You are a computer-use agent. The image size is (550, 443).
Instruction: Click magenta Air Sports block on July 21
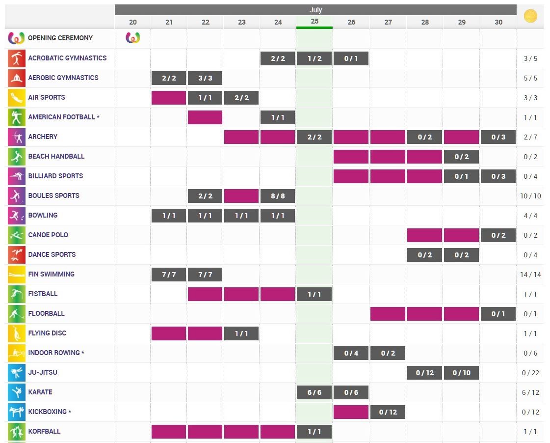pos(169,98)
